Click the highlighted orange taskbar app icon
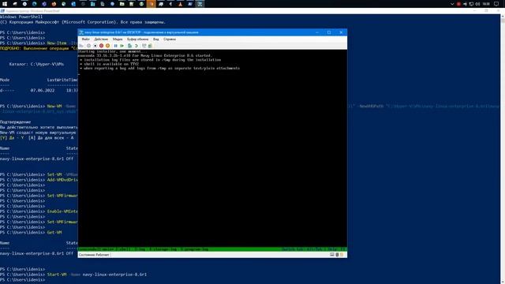505x284 pixels. tap(151, 4)
